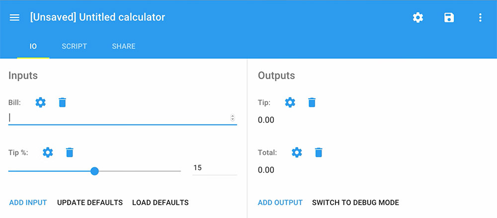Click the save floppy disk icon

click(449, 17)
